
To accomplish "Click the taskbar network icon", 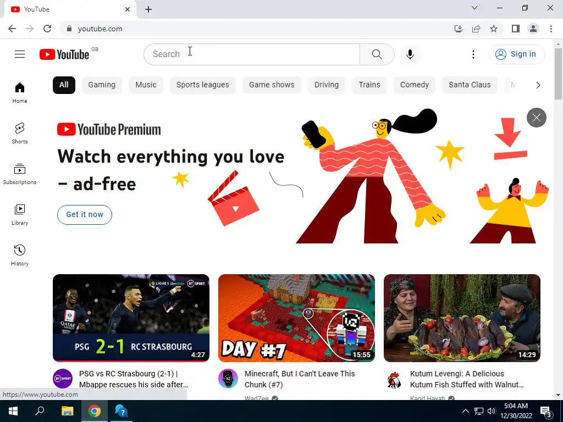I will [479, 411].
